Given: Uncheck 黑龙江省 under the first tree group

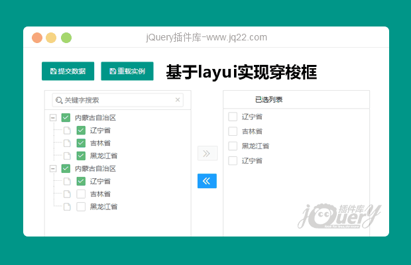Looking at the screenshot, I should tap(81, 156).
